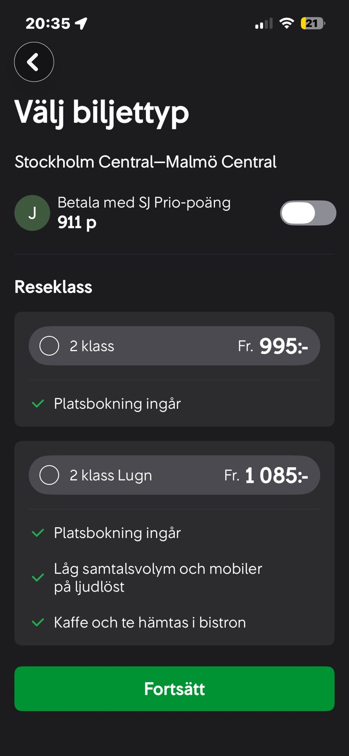Tap checkmark next to Kaffe och te

(38, 622)
